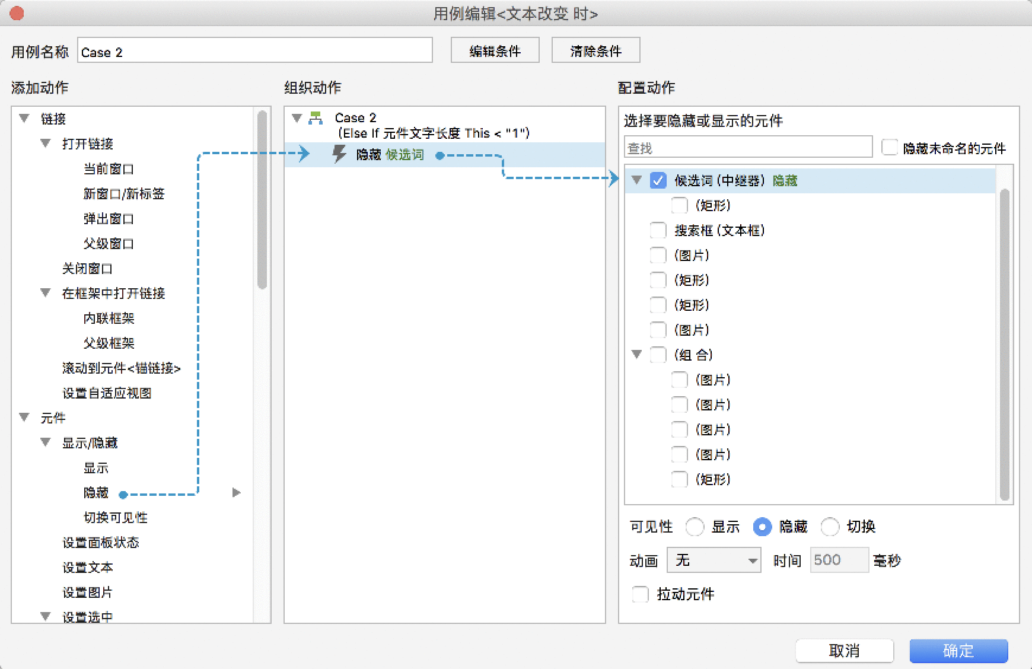Collapse the Case 2 node

click(x=297, y=118)
